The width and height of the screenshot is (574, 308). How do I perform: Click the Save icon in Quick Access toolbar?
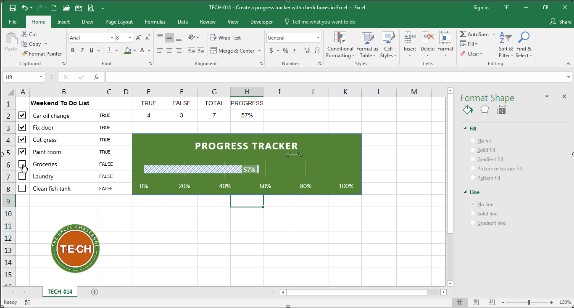13,8
